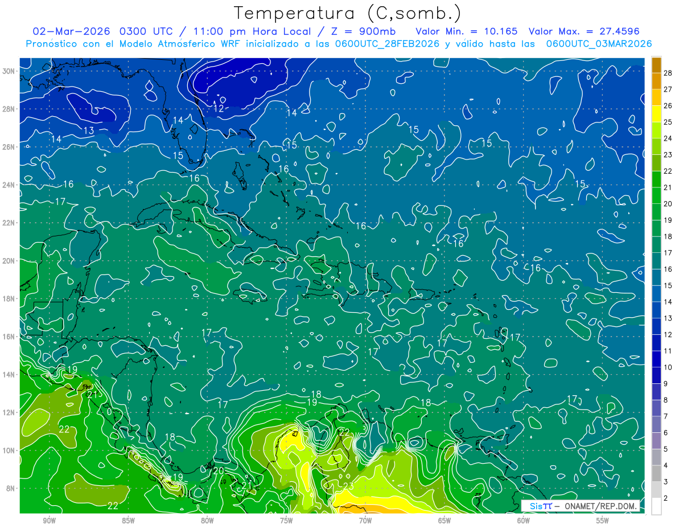Click the contour label 23 over Venezuela
This screenshot has height=528, width=683.
coord(348,486)
